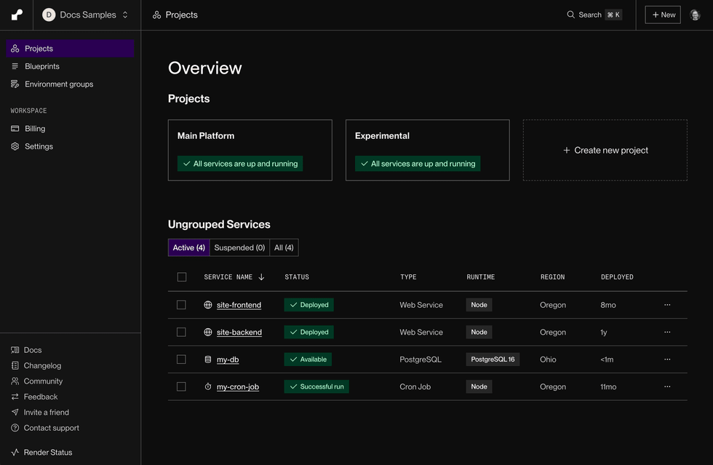Open Render Status pulse icon link
The width and height of the screenshot is (713, 465).
click(15, 452)
